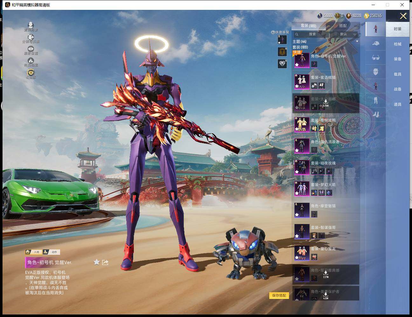Open the 展示设置 eye icon
The image size is (412, 317).
31,49
